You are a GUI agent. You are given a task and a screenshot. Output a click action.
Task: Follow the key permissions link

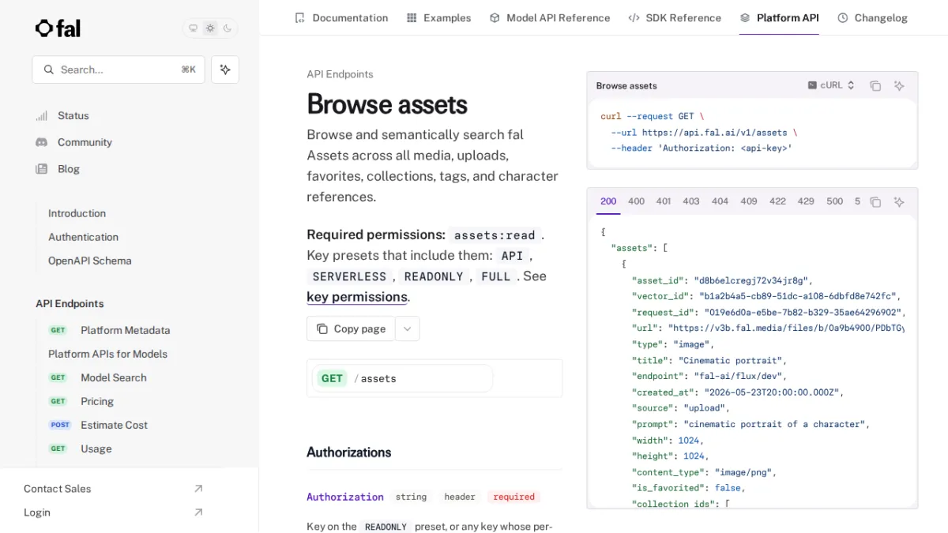point(357,297)
